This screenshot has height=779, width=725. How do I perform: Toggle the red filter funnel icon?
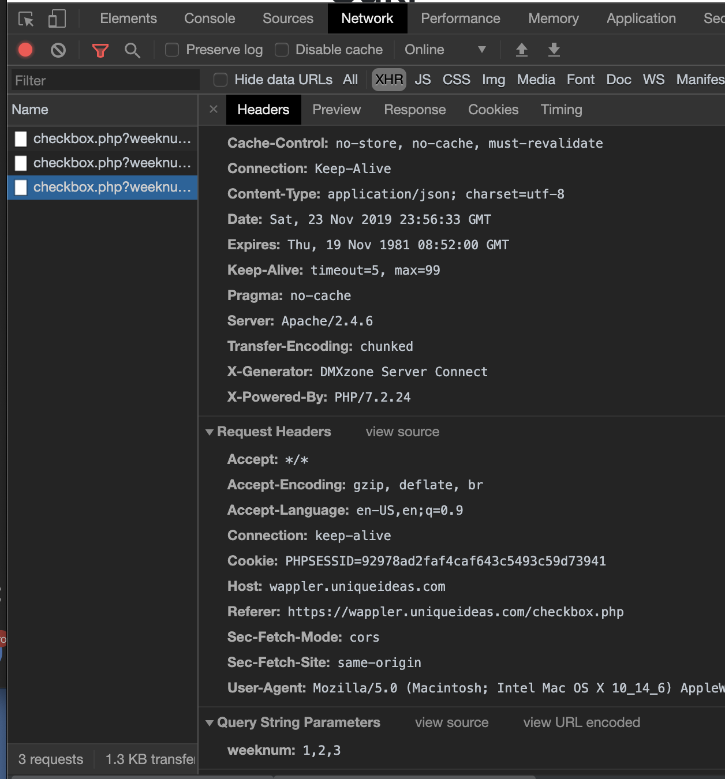tap(100, 50)
